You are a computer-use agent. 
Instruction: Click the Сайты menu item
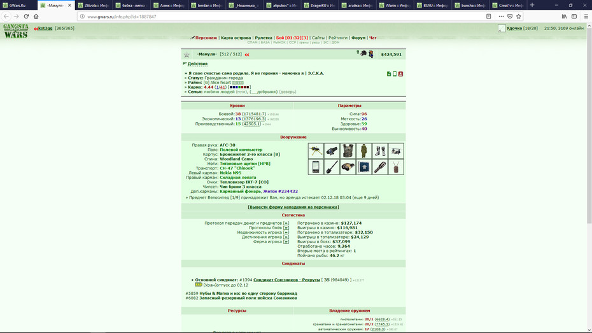(318, 38)
